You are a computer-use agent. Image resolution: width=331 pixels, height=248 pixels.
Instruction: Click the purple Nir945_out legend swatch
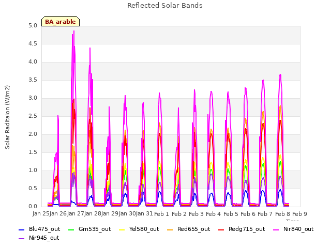click(22, 239)
